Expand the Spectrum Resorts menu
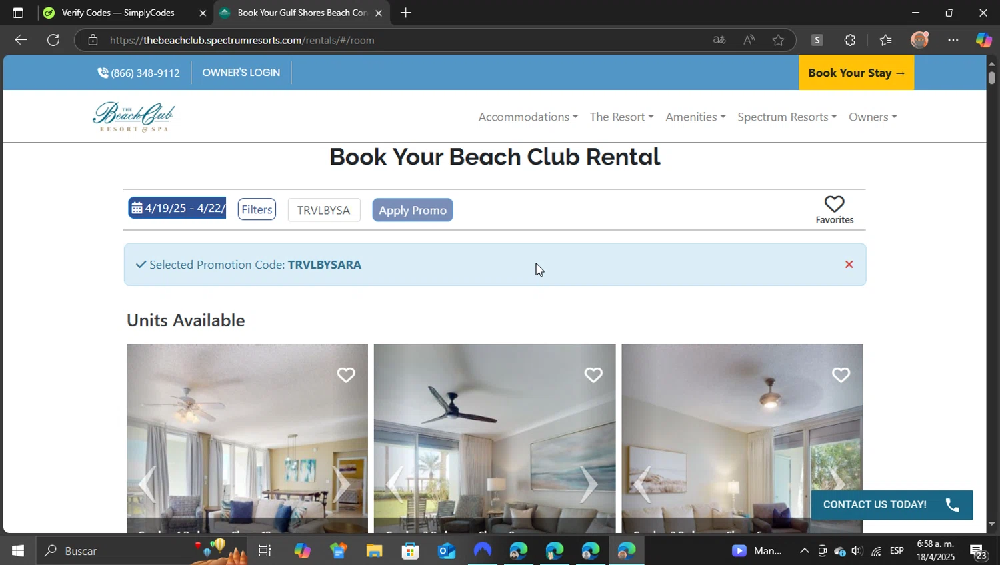 click(787, 117)
